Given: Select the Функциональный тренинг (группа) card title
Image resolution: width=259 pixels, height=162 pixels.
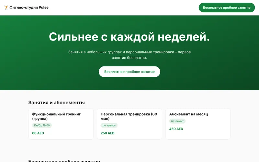Looking at the screenshot, I should tap(56, 116).
